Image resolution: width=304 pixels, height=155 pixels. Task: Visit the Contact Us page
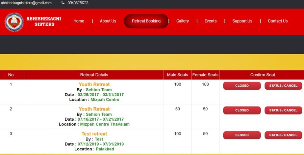click(278, 21)
